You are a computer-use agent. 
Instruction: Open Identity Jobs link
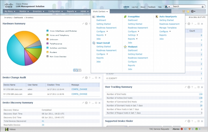pyautogui.click(x=99, y=39)
